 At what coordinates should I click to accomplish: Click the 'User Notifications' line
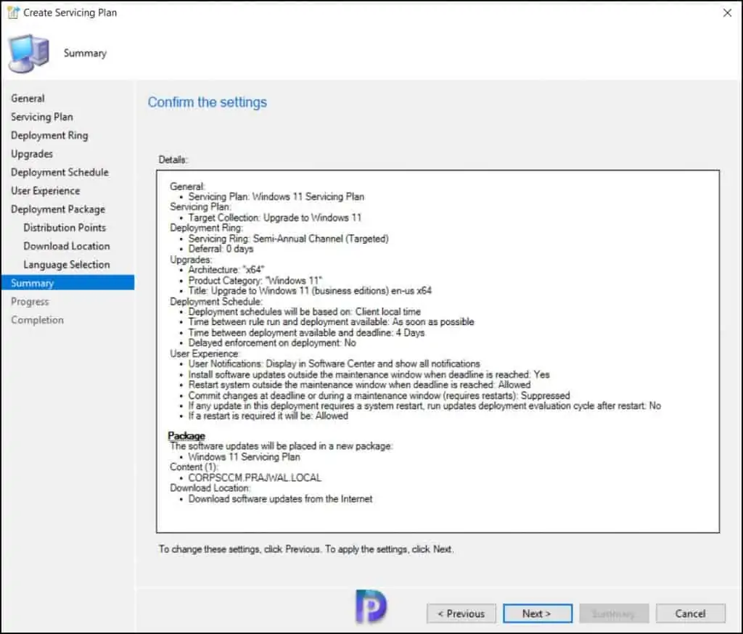pyautogui.click(x=334, y=363)
